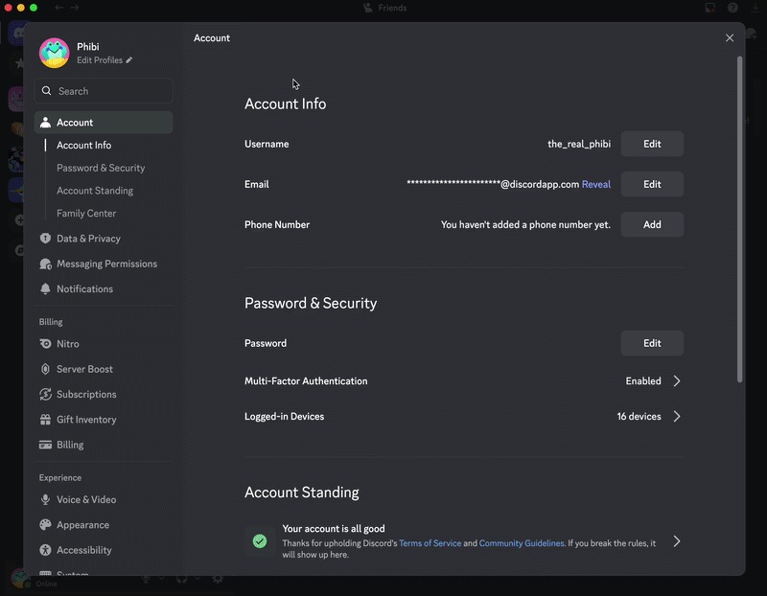Viewport: 767px width, 596px height.
Task: Click the inbox icon in title bar
Action: pyautogui.click(x=710, y=8)
